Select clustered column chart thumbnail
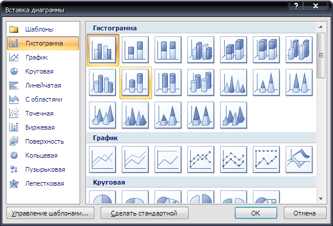Image resolution: width=333 pixels, height=226 pixels. 102,50
